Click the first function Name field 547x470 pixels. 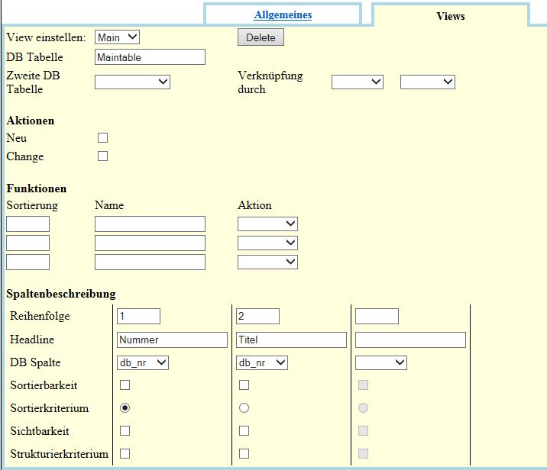(x=150, y=224)
